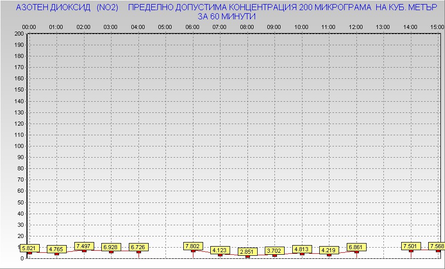Click the 15:00 time axis label
The height and width of the screenshot is (269, 445).
tap(437, 27)
